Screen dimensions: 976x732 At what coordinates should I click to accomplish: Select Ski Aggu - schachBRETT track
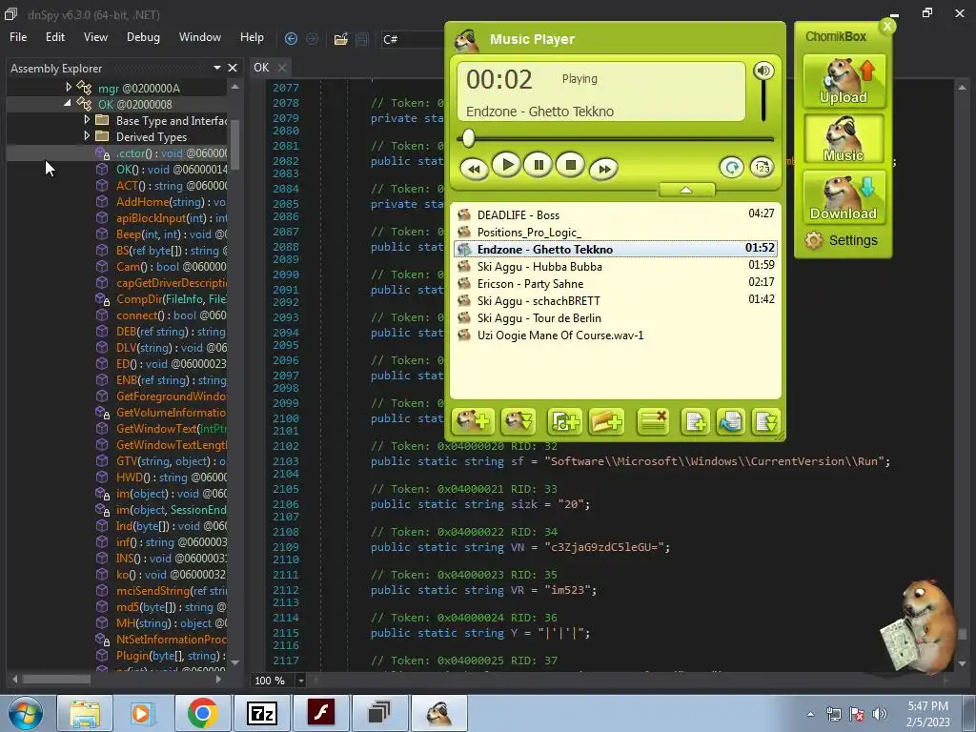[x=616, y=300]
